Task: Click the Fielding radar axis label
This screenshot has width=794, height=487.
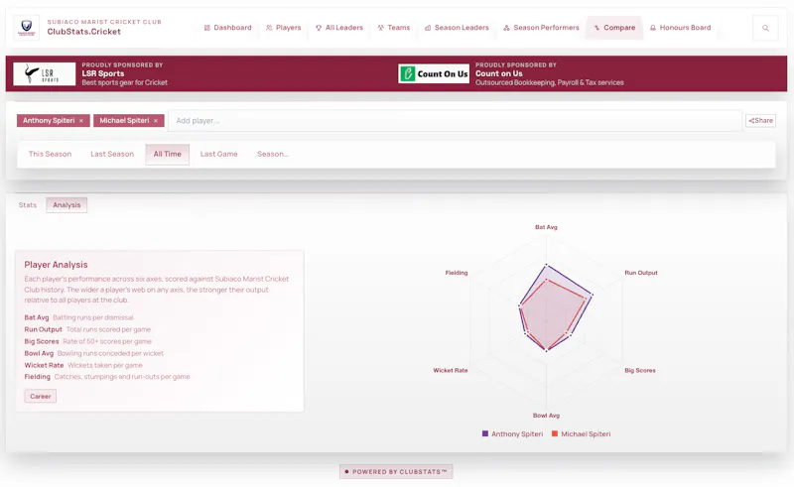Action: tap(457, 273)
